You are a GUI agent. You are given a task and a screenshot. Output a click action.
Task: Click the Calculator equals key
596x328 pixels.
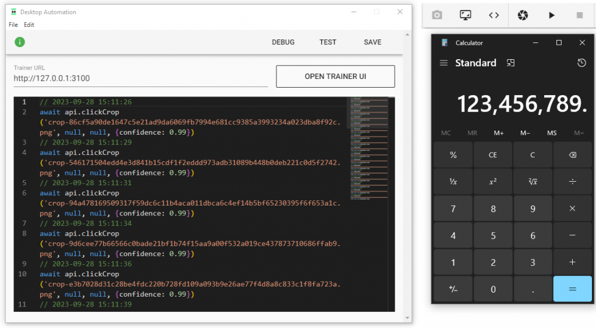573,289
